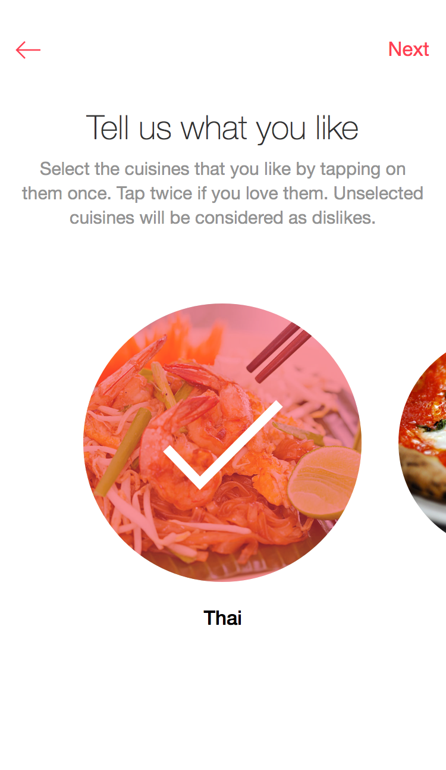Click the Thai label under the photo

(x=222, y=618)
